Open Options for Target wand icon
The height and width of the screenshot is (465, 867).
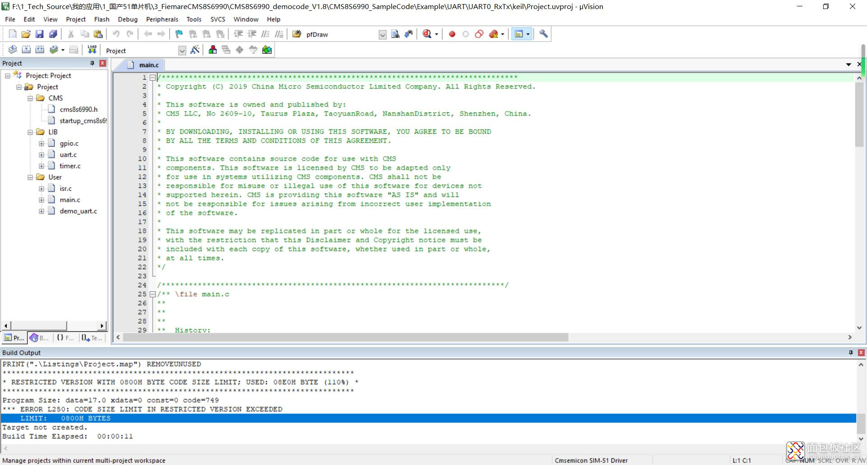click(195, 50)
